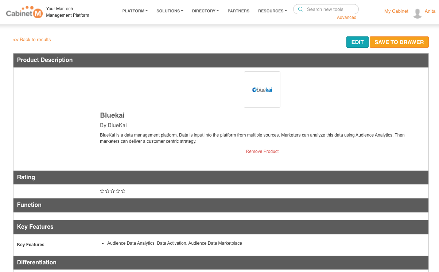Viewport: 439px width, 272px height.
Task: Go back to results
Action: [x=32, y=40]
